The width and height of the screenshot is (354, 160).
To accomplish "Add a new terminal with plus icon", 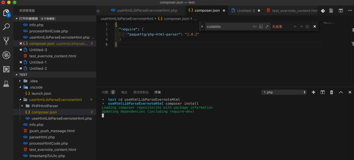I will (313, 92).
